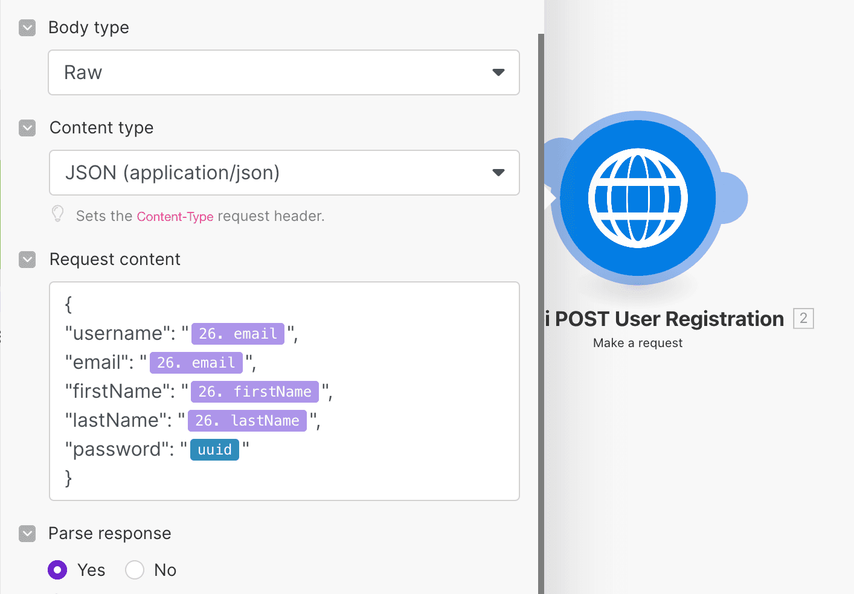Click the 26. email pill in username line
Screen dimensions: 854x594
click(x=238, y=334)
